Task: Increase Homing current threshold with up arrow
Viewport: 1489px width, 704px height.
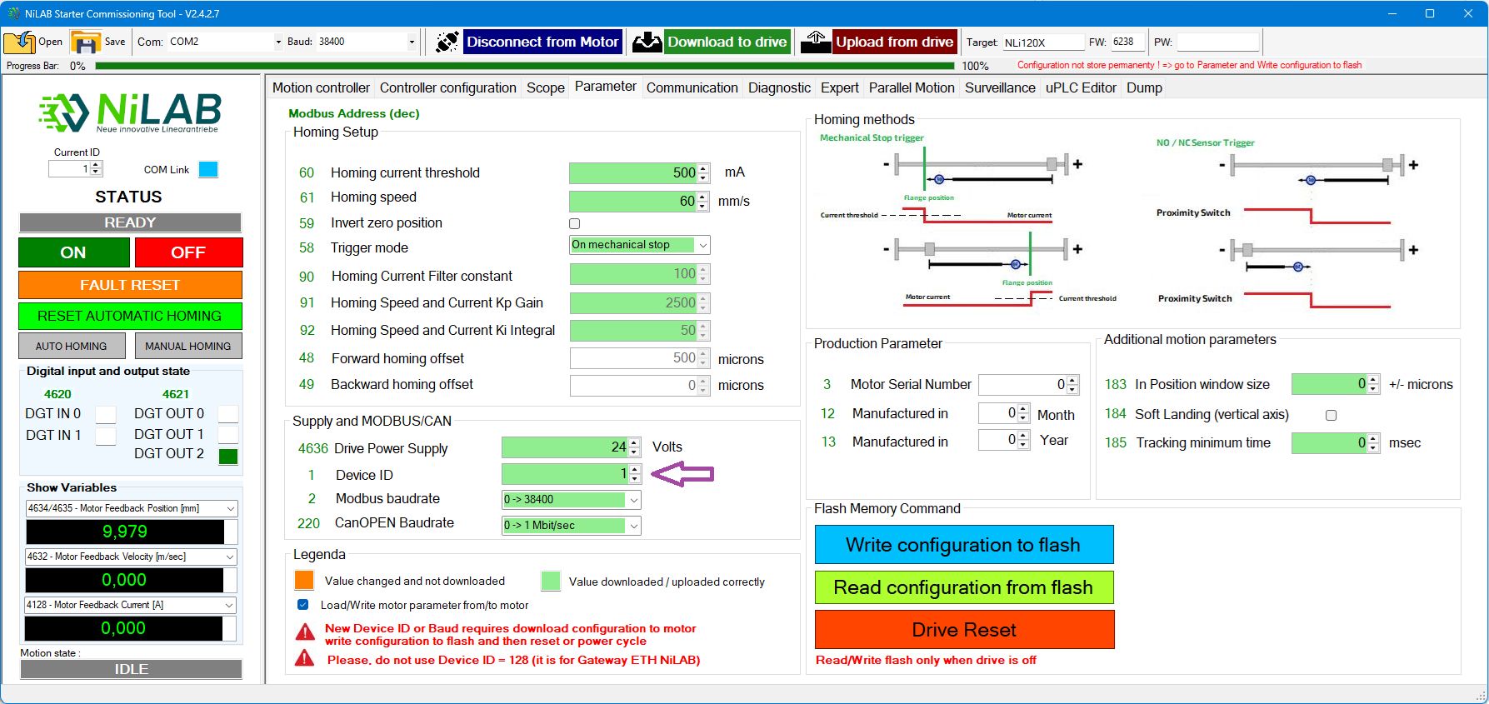Action: [x=703, y=168]
